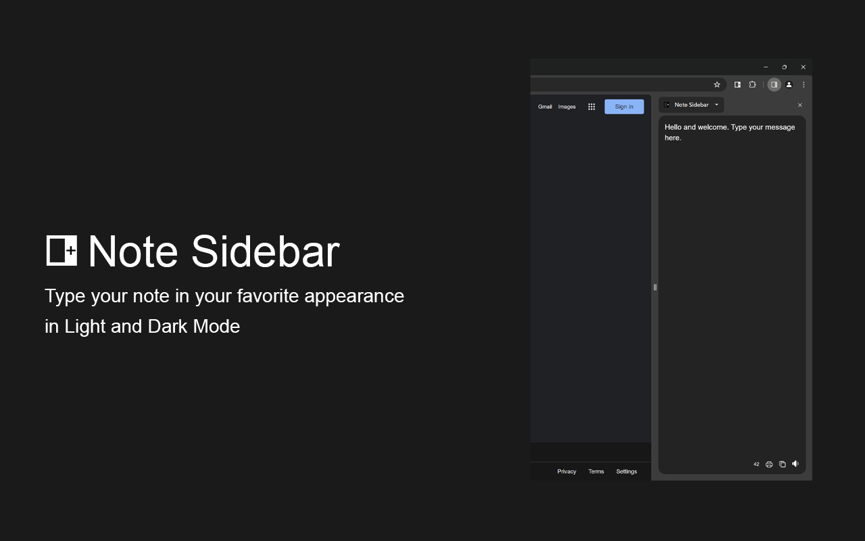Viewport: 865px width, 541px height.
Task: Bookmark the page using the star icon
Action: (717, 85)
